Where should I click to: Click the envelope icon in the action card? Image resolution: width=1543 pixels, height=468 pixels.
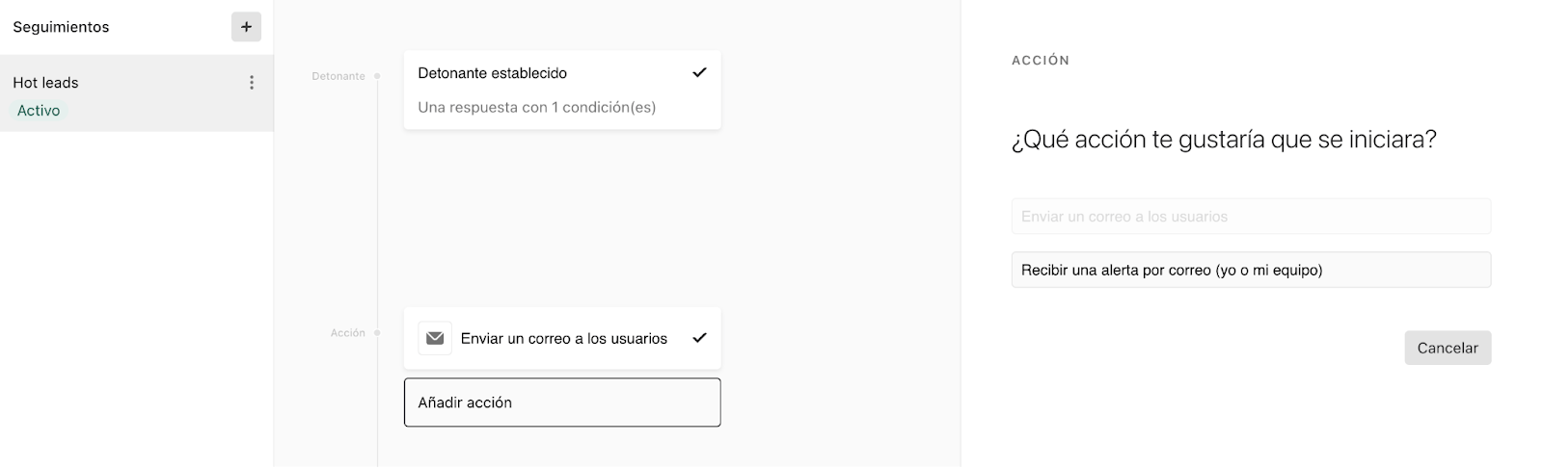click(435, 338)
